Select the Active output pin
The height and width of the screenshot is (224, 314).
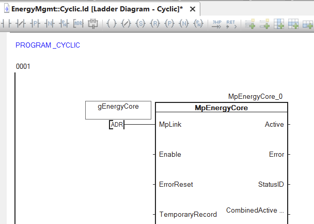(274, 124)
